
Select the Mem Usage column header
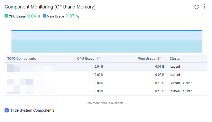click(146, 59)
